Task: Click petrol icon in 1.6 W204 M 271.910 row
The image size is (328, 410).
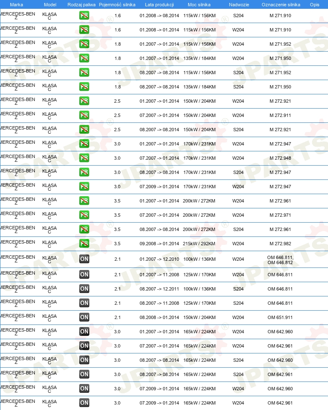Action: tap(84, 30)
